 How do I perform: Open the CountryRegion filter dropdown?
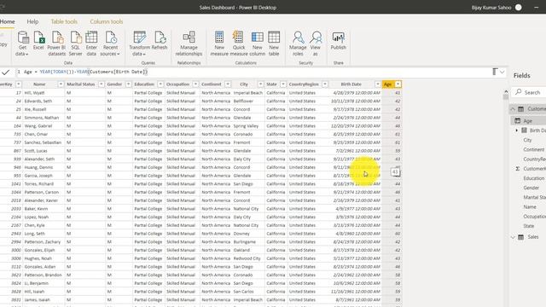click(x=324, y=84)
